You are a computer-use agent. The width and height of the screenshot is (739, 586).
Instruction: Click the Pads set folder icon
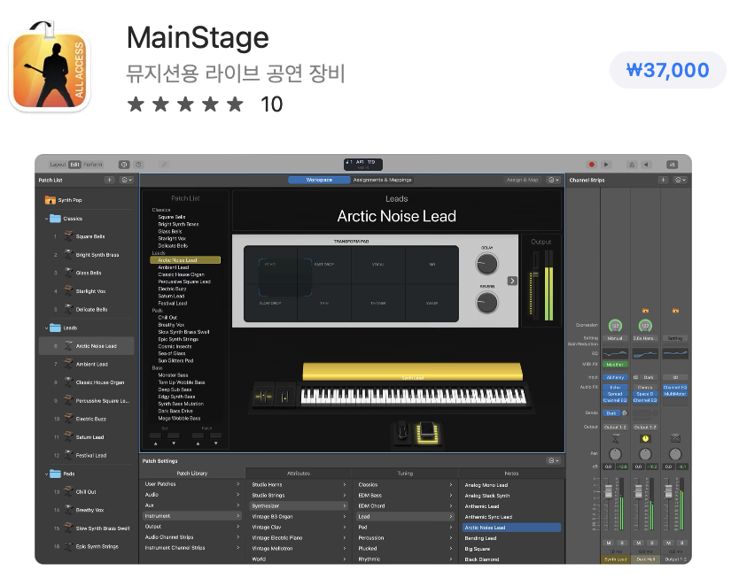click(x=56, y=474)
